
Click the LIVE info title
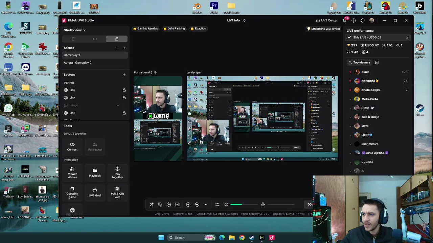click(x=233, y=20)
